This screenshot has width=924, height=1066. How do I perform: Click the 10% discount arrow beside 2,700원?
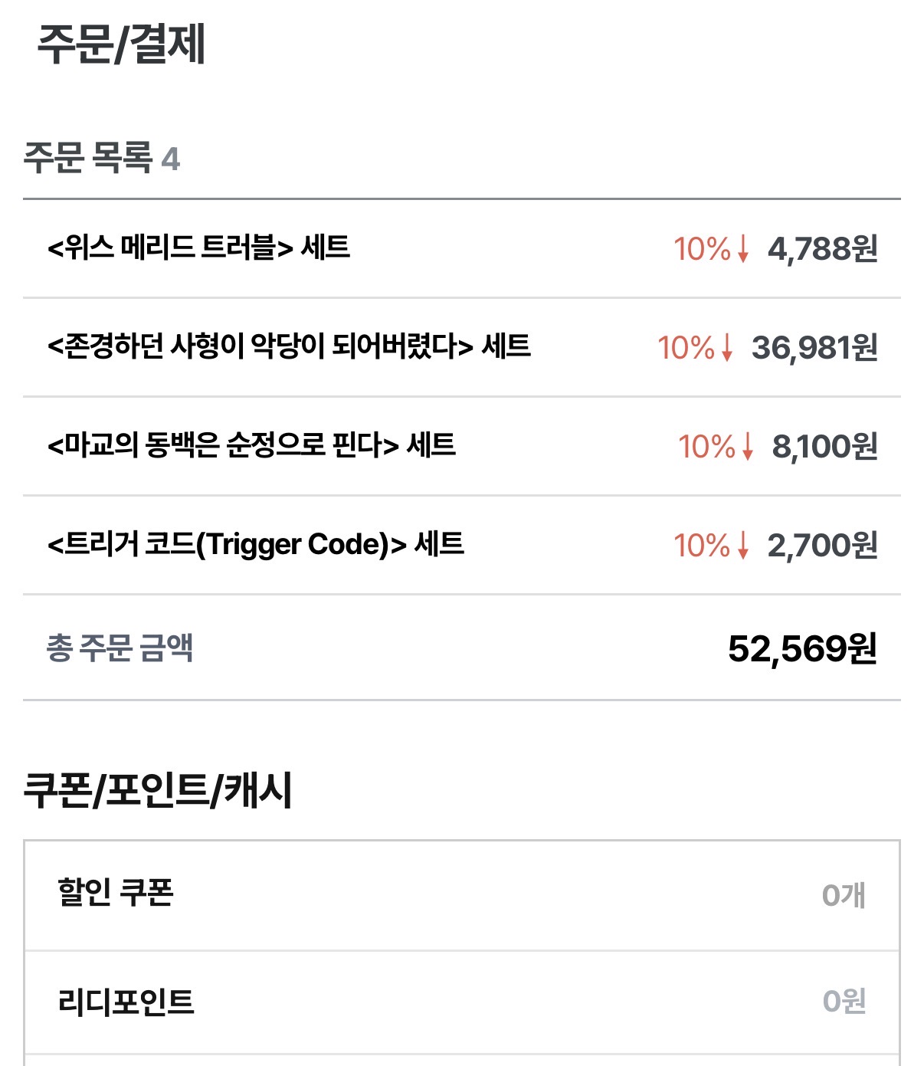pyautogui.click(x=742, y=546)
